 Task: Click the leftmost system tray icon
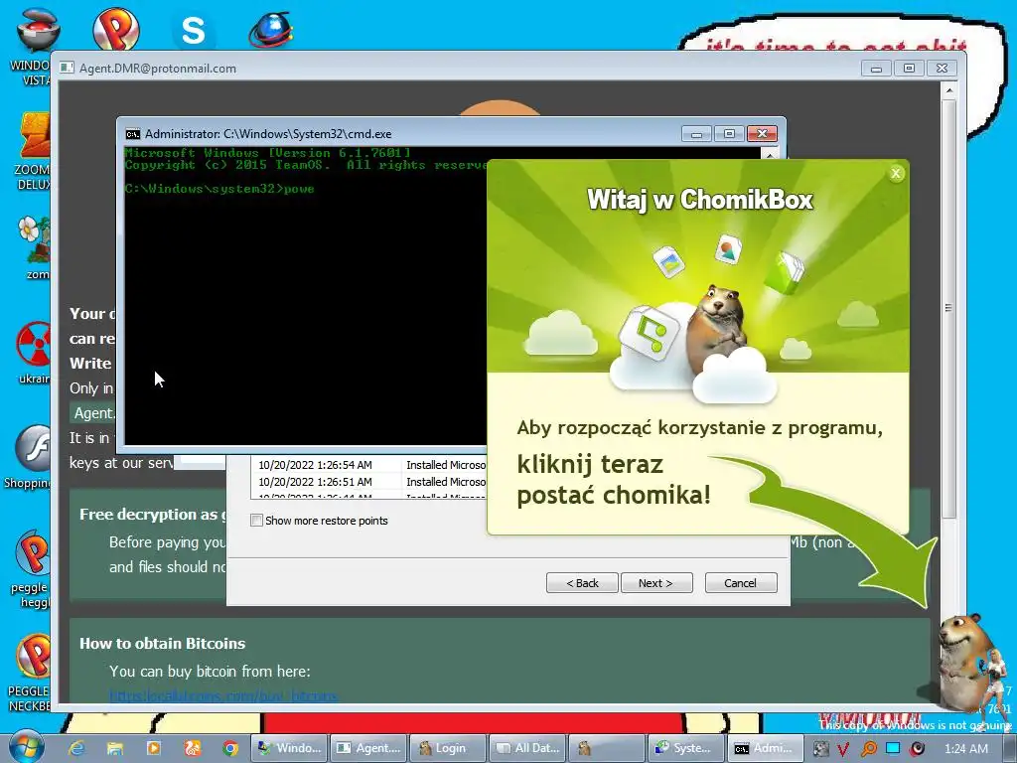click(x=821, y=749)
